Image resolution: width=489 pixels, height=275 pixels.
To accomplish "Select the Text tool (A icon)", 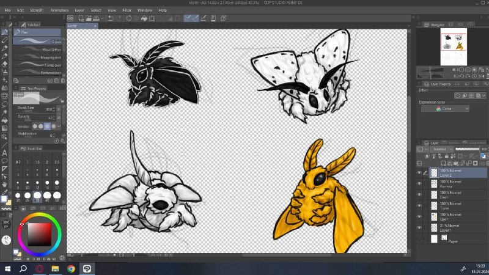I will tap(5, 153).
